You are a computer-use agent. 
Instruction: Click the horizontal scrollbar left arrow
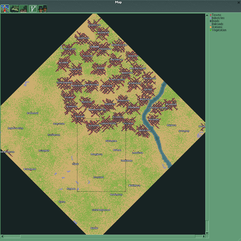[2, 236]
